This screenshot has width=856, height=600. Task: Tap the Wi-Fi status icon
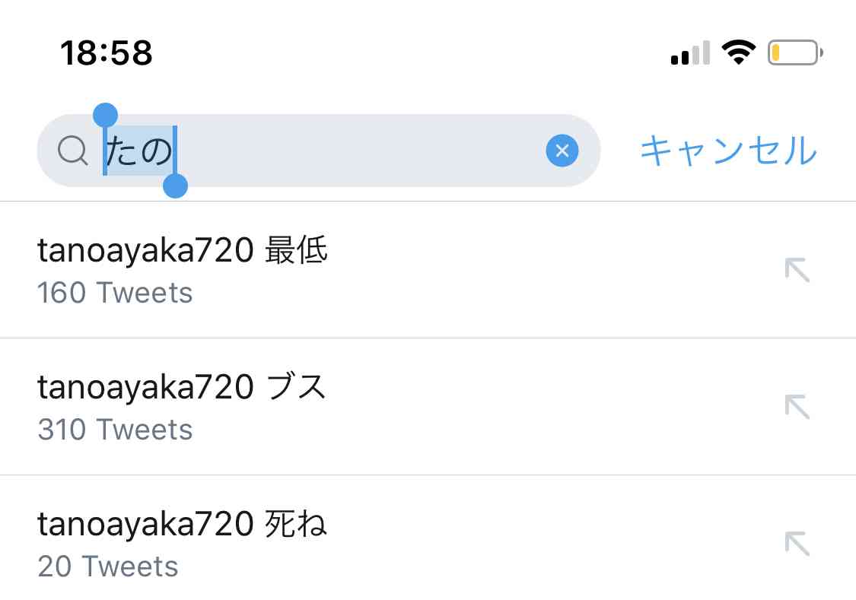coord(739,52)
